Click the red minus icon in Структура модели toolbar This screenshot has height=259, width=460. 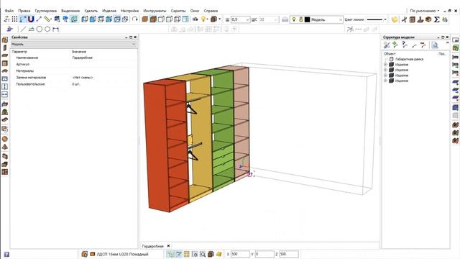pos(423,45)
